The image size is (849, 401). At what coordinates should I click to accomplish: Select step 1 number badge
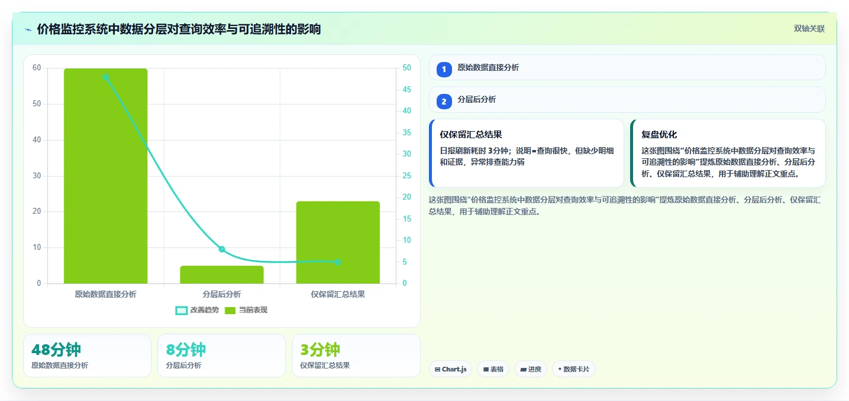click(x=444, y=70)
